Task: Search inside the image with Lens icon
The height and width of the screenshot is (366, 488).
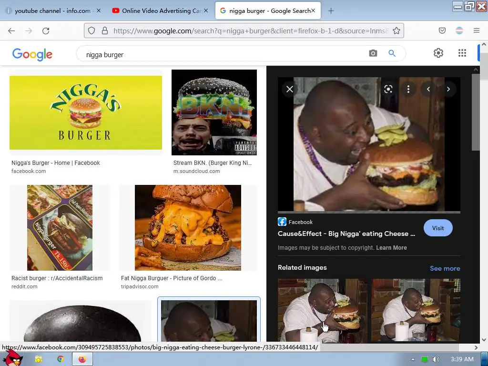Action: pos(388,89)
